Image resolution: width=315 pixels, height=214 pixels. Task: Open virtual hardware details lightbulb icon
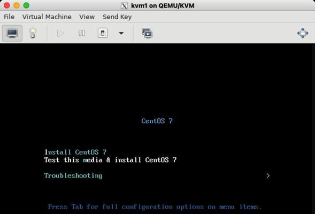[33, 33]
